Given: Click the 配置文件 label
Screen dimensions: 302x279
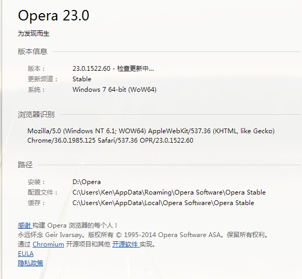Looking at the screenshot, I should point(43,192).
